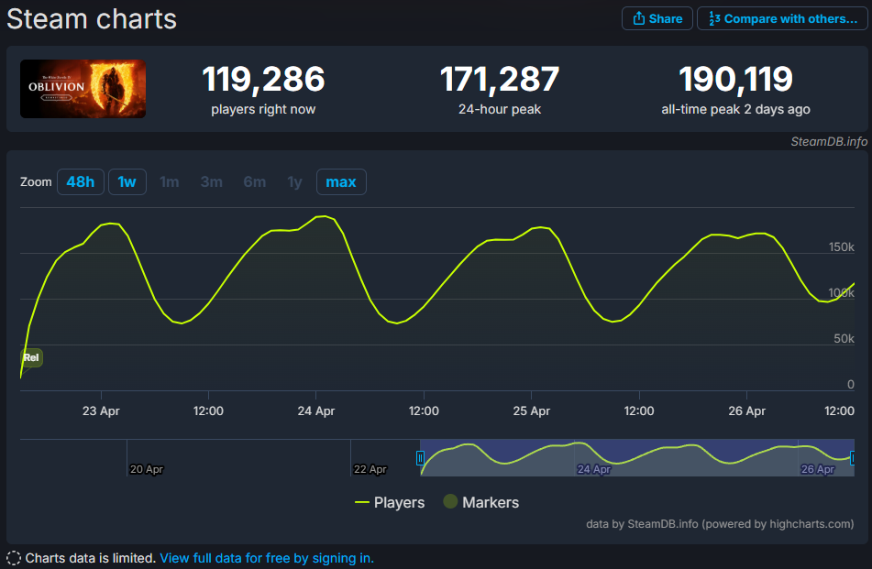Click the highcharts data credit text
This screenshot has height=569, width=872.
click(720, 524)
